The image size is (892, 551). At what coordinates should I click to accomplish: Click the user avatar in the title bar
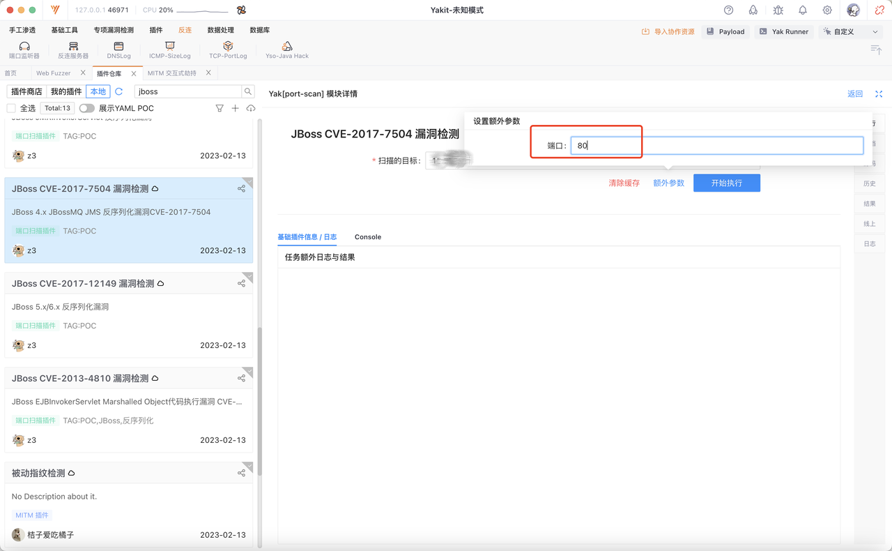click(854, 10)
